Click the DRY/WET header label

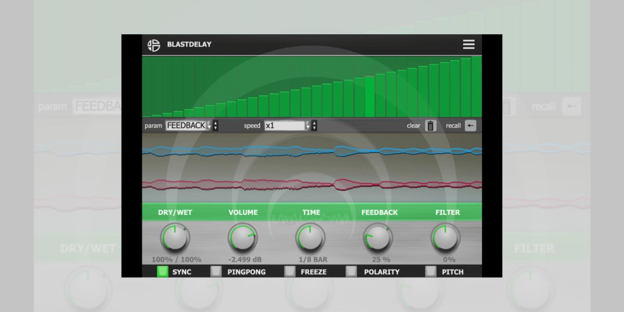click(x=175, y=212)
